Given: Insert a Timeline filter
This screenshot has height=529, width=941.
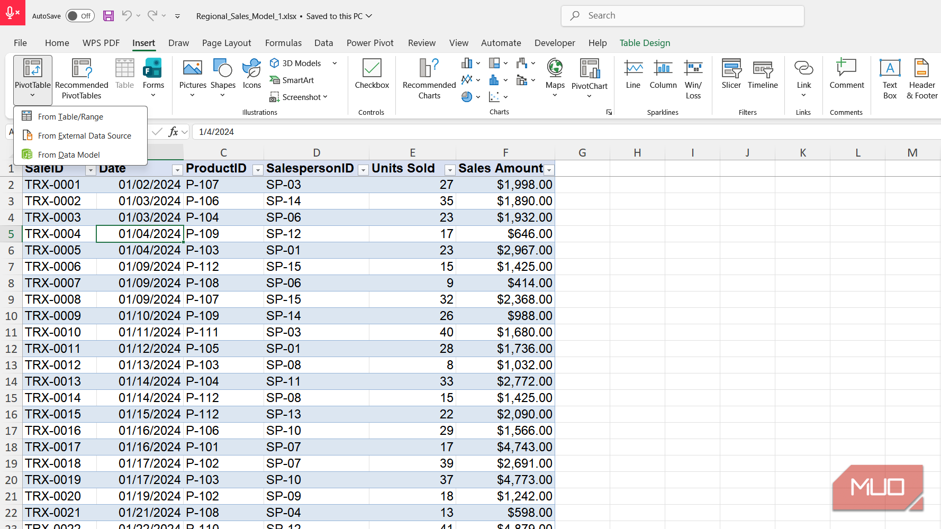Looking at the screenshot, I should pyautogui.click(x=763, y=74).
